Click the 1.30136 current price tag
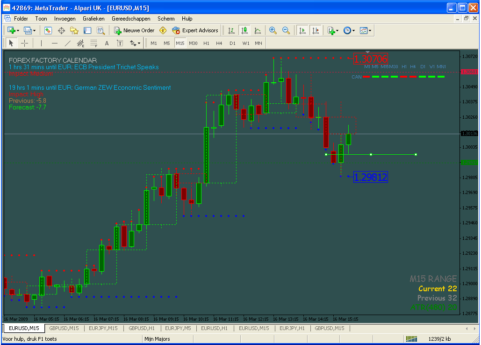Image resolution: width=481 pixels, height=345 pixels. pos(470,133)
